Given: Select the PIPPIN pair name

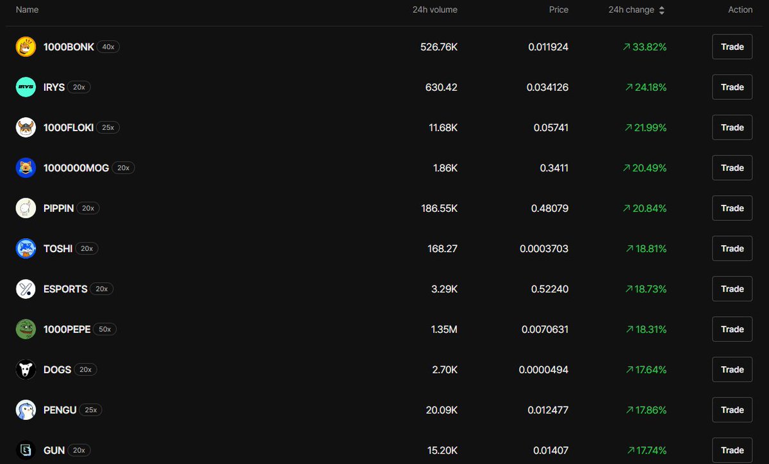Looking at the screenshot, I should (x=58, y=208).
